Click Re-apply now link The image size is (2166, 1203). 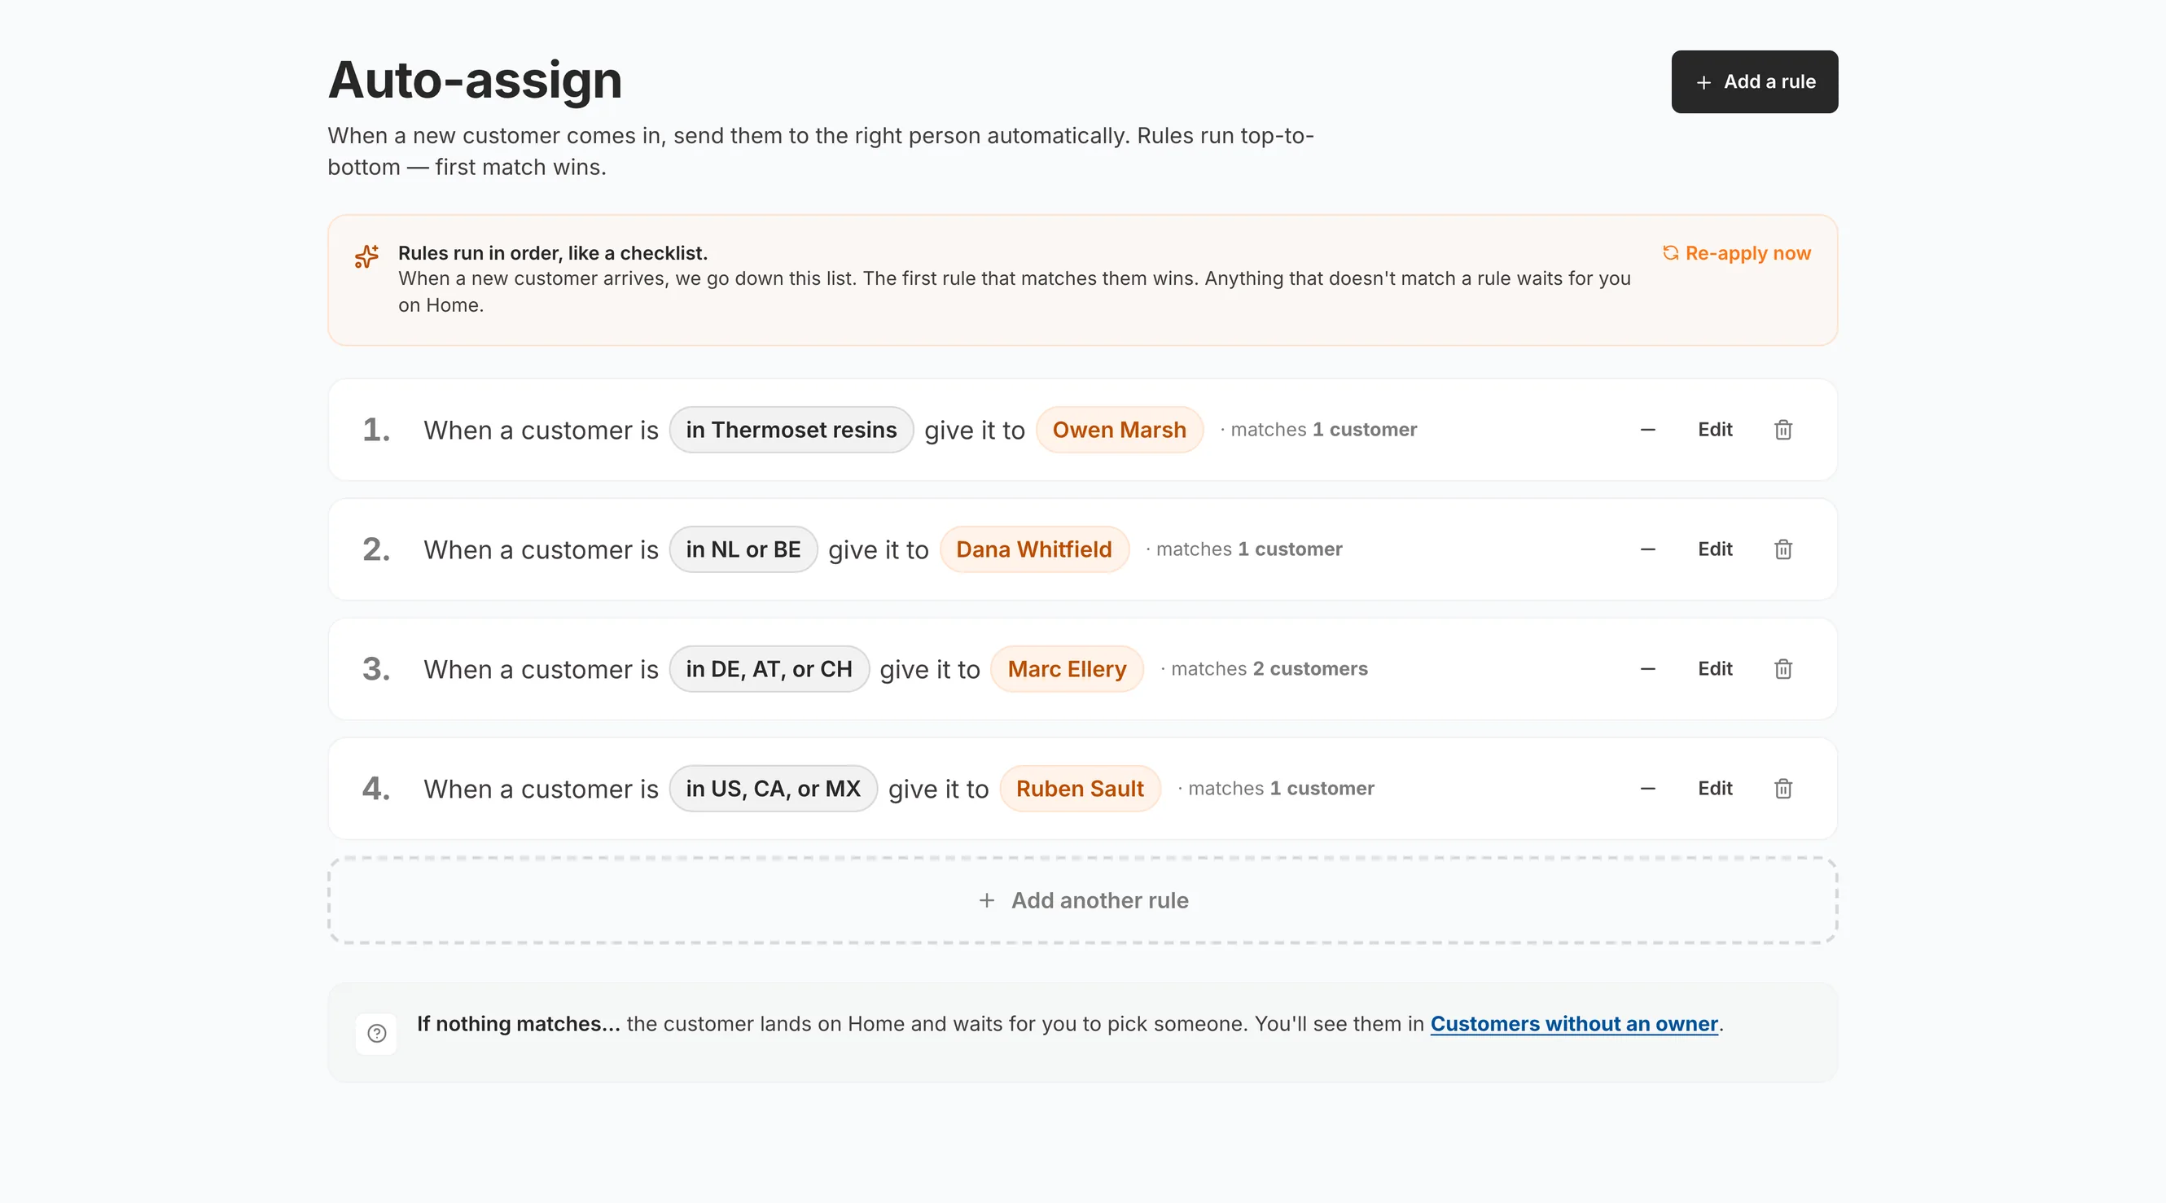pyautogui.click(x=1736, y=253)
